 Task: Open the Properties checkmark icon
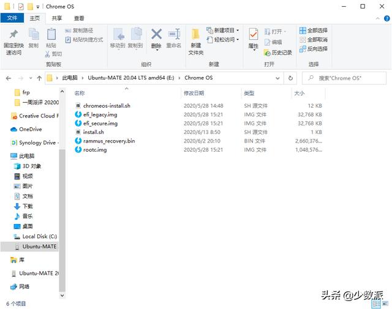point(253,35)
